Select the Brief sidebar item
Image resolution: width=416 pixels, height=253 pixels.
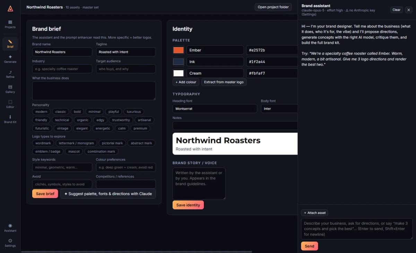(10, 44)
